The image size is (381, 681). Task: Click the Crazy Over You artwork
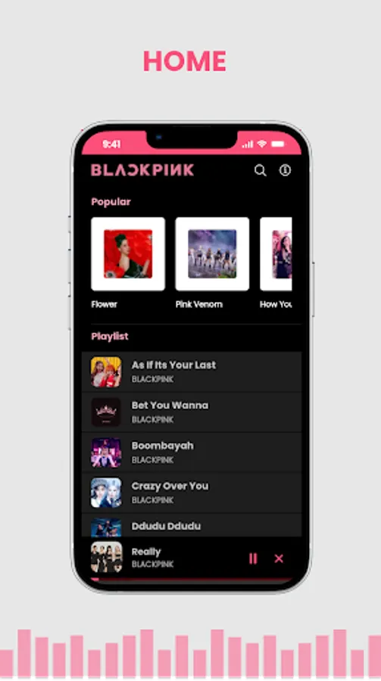click(x=106, y=493)
